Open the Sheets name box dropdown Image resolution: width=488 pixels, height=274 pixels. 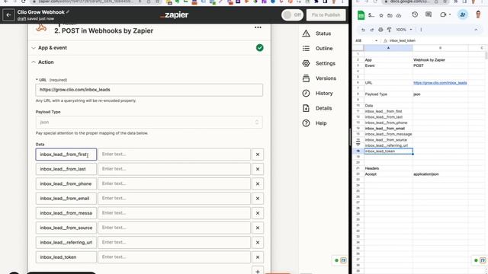376,40
